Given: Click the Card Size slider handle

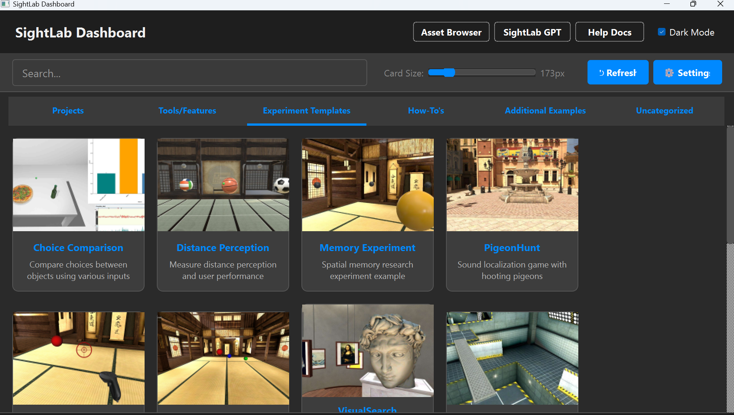Looking at the screenshot, I should click(449, 73).
